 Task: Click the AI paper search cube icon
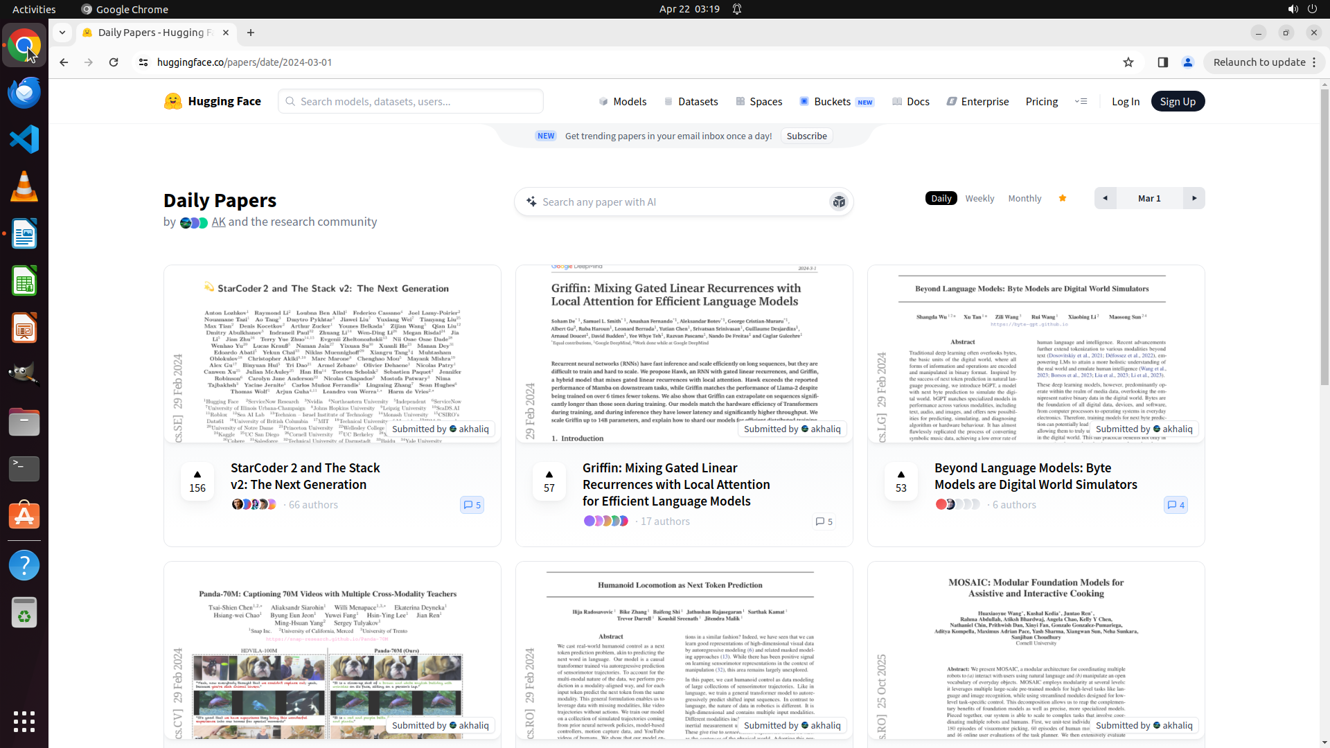839,202
